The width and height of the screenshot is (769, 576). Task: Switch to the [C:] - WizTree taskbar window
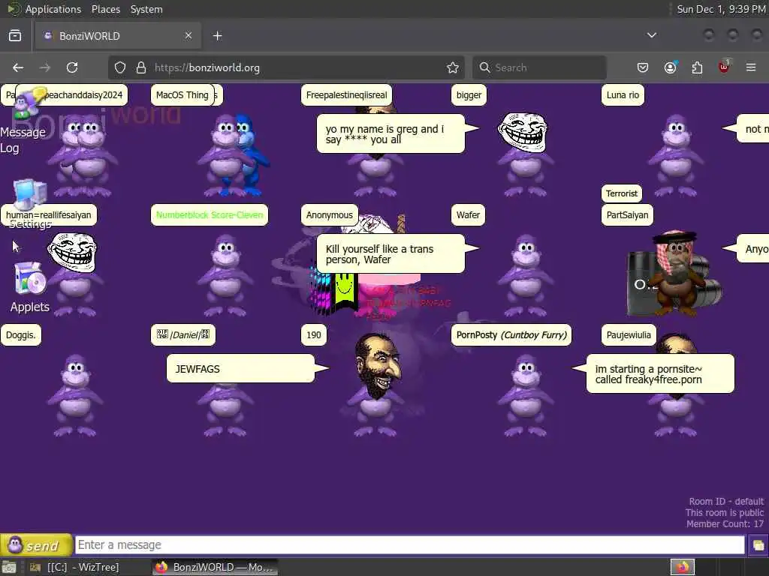point(83,567)
